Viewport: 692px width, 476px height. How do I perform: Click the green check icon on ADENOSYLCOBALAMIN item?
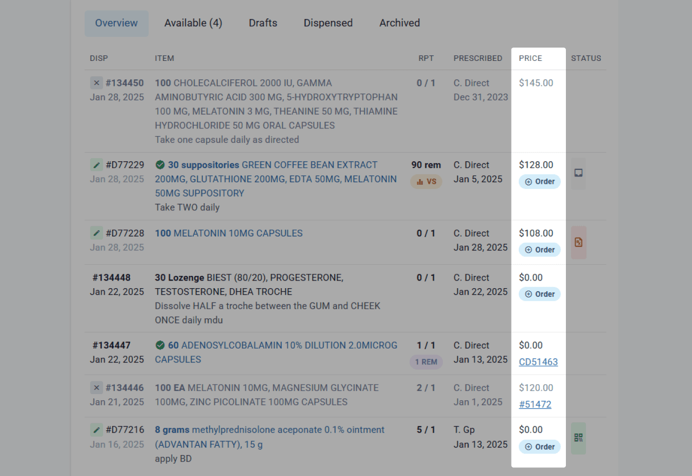pos(160,345)
